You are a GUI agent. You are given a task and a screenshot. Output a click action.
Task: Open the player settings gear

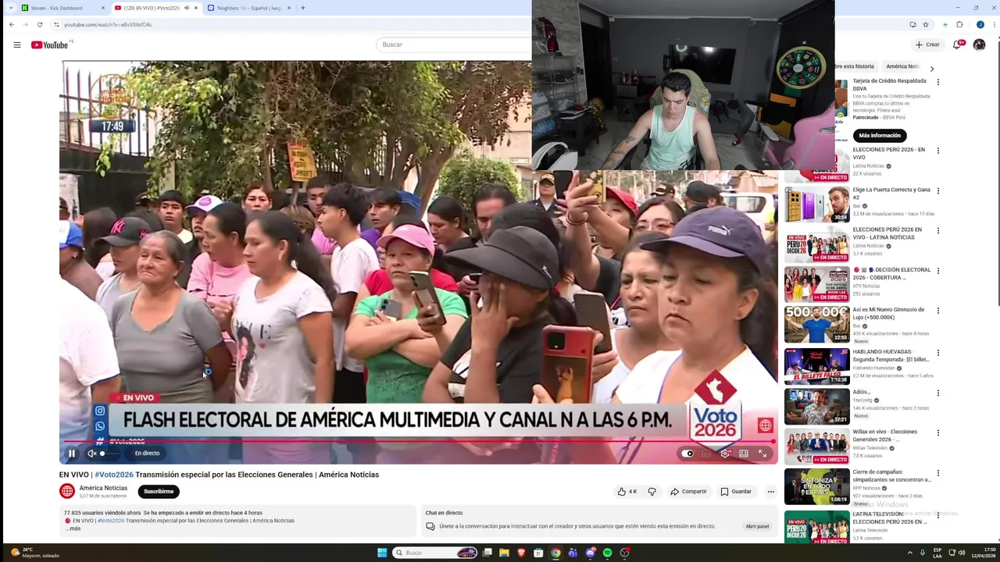coord(725,454)
